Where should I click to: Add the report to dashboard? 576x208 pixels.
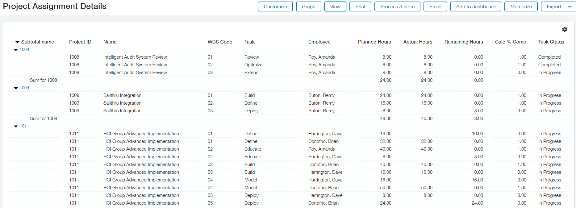pos(476,6)
